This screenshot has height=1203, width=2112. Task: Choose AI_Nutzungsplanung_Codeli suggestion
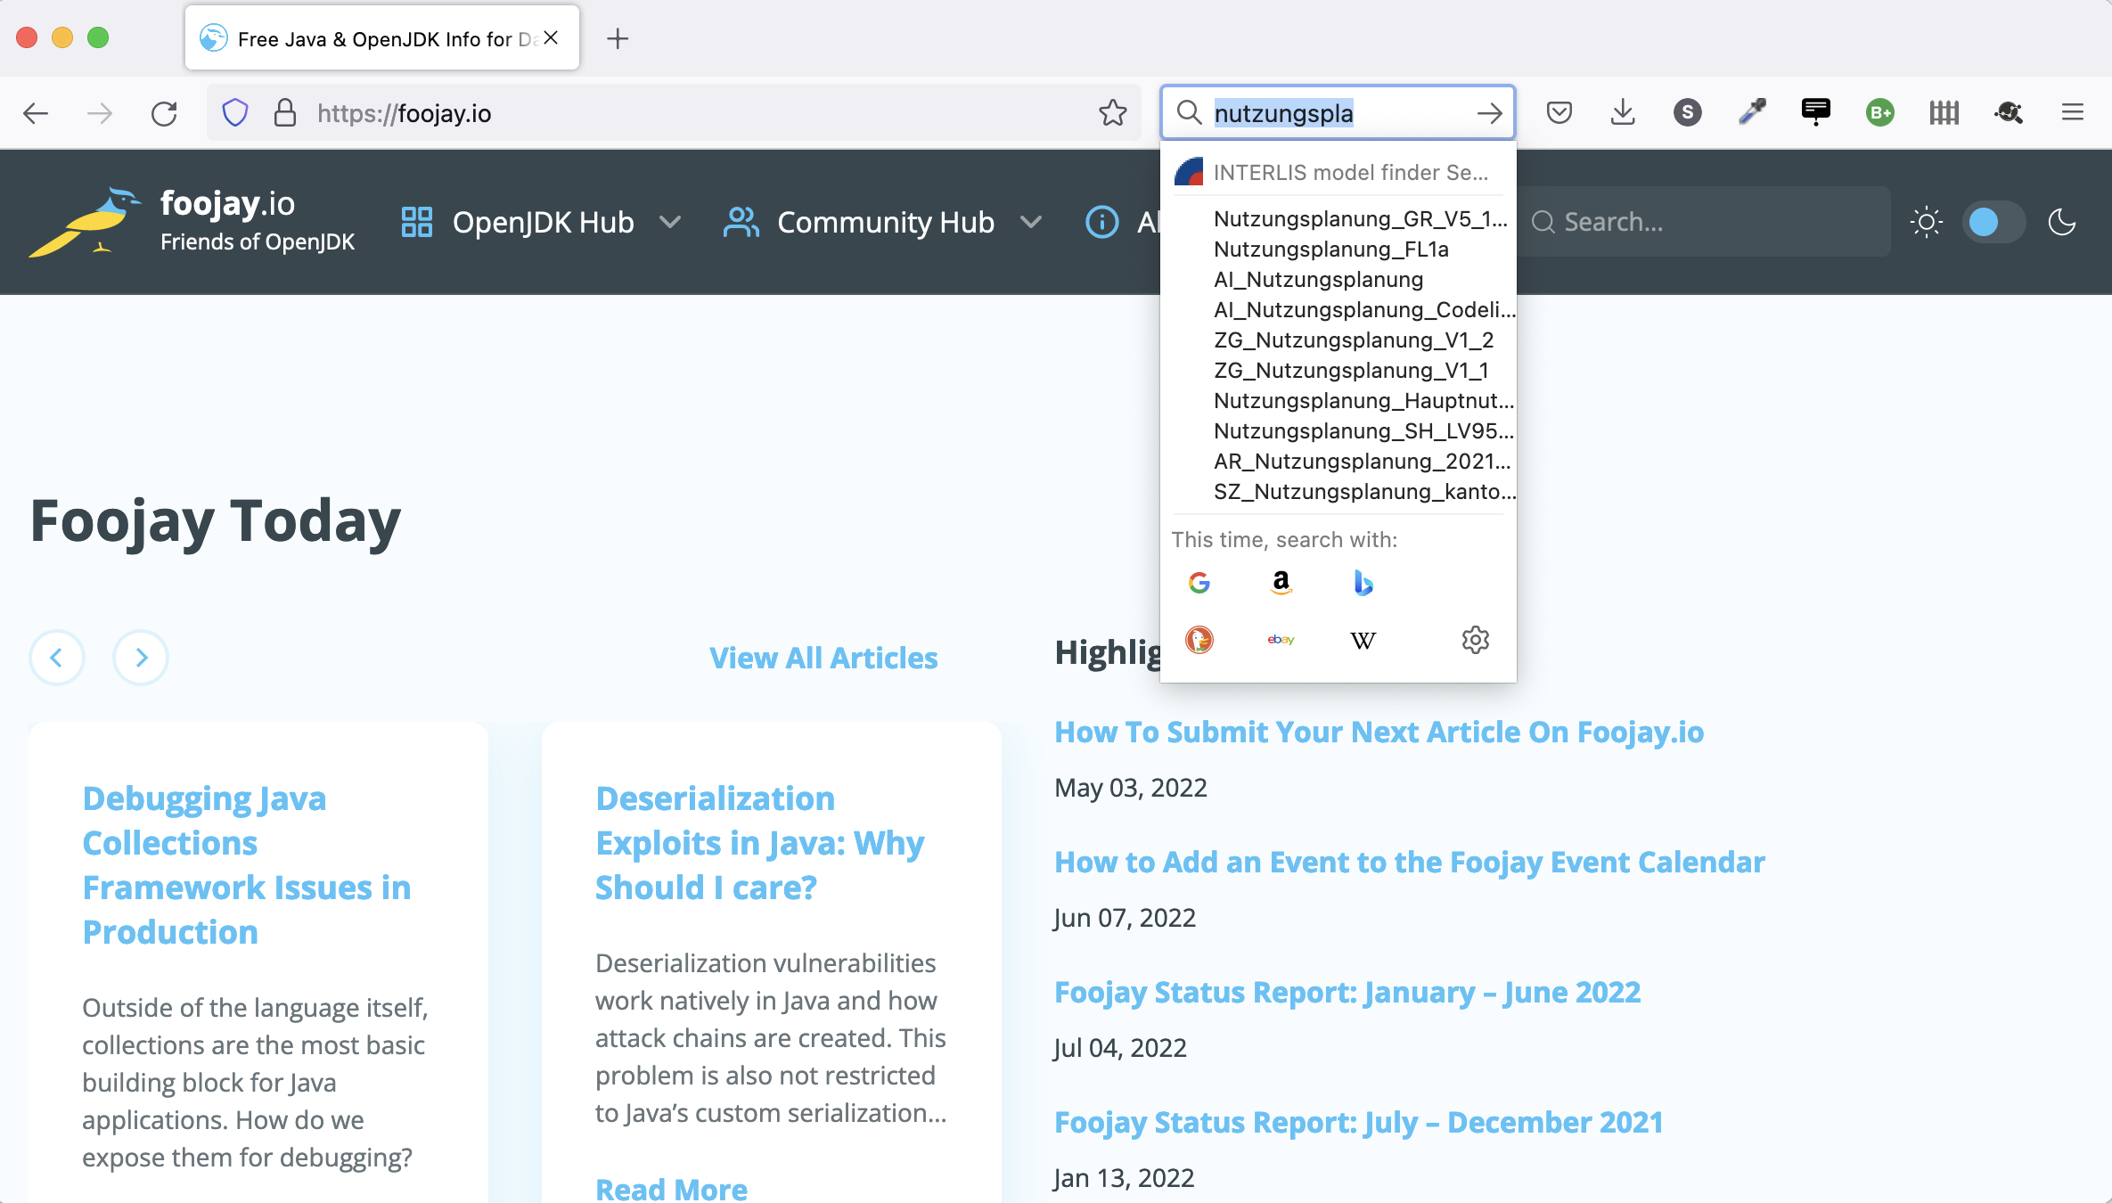click(1338, 310)
